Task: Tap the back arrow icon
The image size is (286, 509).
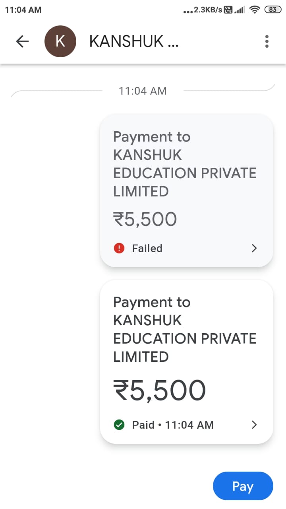Action: tap(22, 41)
